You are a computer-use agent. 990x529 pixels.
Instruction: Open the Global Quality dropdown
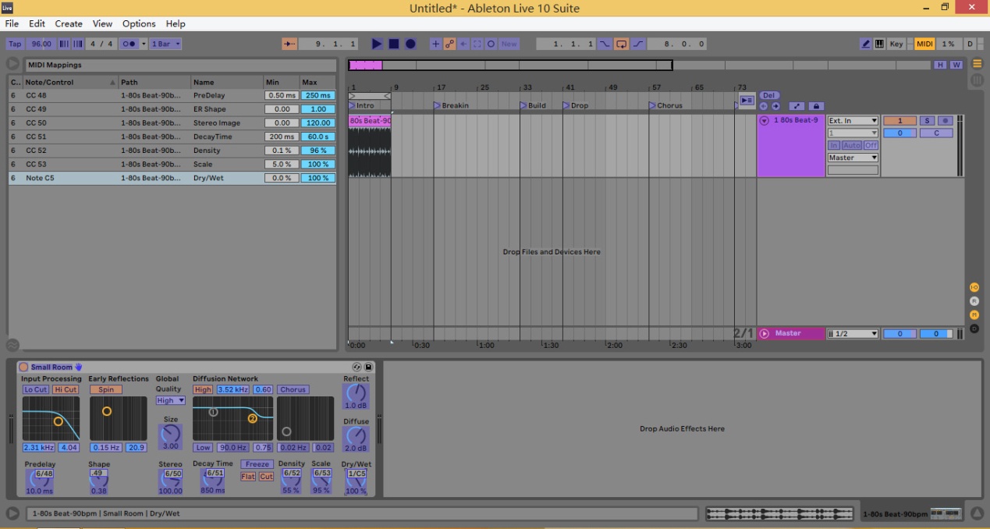pos(170,400)
